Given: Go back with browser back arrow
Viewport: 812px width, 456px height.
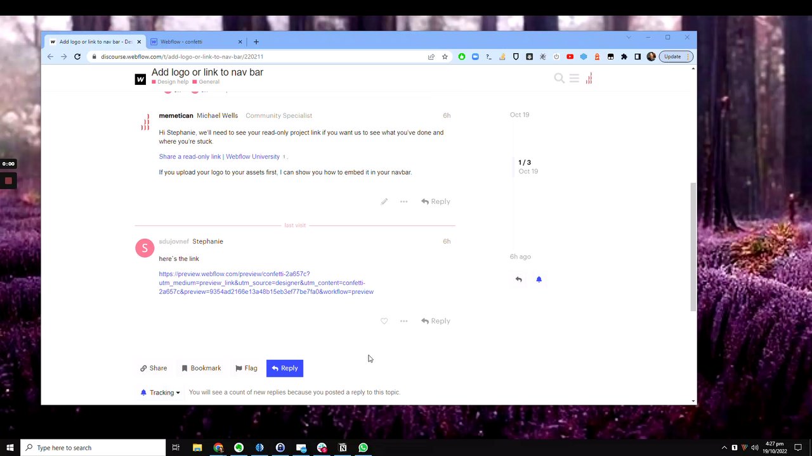Looking at the screenshot, I should 50,56.
